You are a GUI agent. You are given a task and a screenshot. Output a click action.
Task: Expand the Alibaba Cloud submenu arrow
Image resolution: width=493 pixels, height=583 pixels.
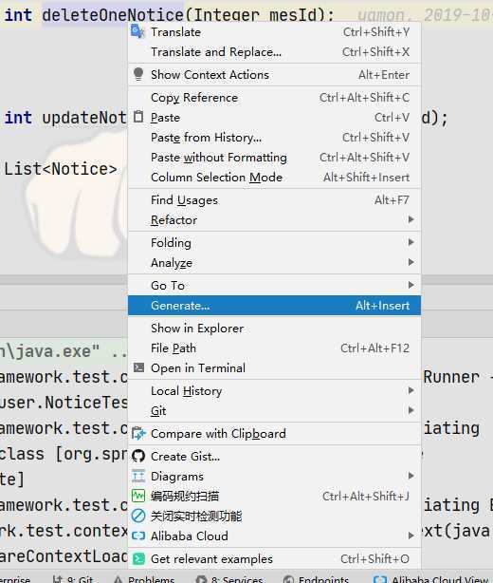411,536
